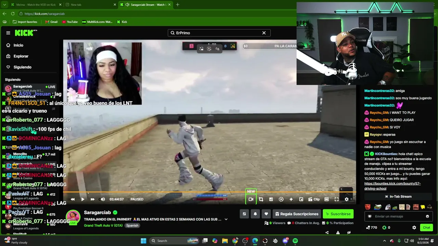Image resolution: width=438 pixels, height=246 pixels.
Task: Open the bounties driving-school link in chat
Action: 392,186
